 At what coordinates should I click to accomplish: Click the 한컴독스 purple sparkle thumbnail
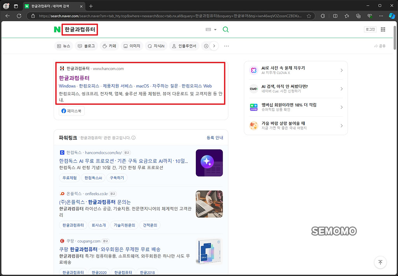pos(209,163)
